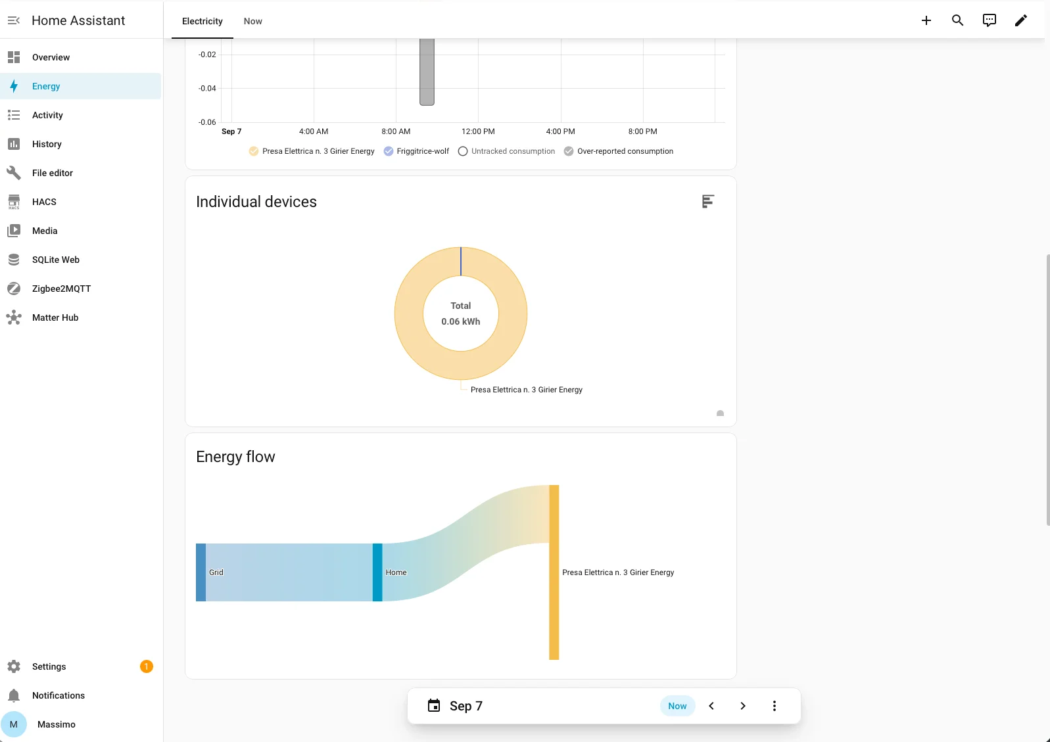This screenshot has width=1050, height=742.
Task: Click the donut chart yellow ring
Action: click(x=408, y=313)
